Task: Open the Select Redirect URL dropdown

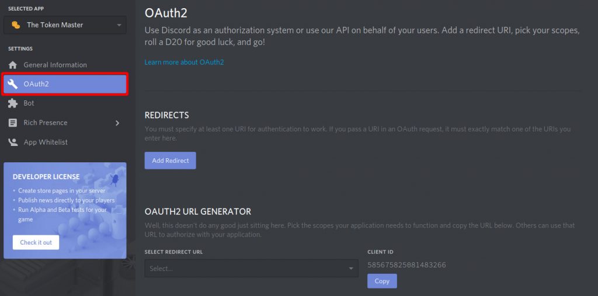Action: pos(251,269)
